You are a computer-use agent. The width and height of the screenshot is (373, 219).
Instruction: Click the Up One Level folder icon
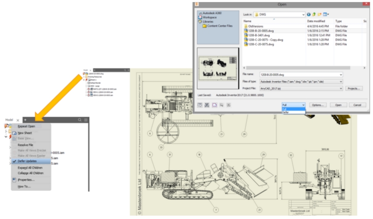(314, 14)
